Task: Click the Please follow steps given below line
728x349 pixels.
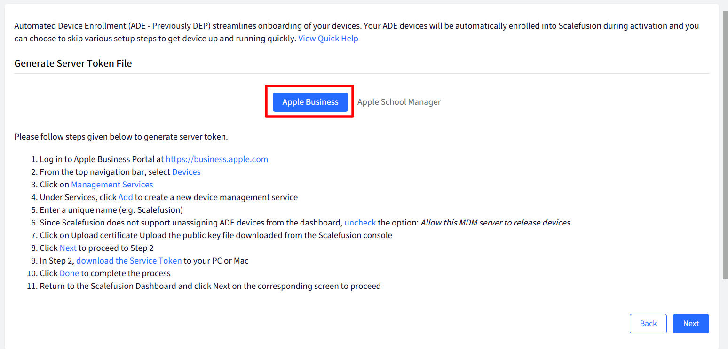Action: pos(121,137)
